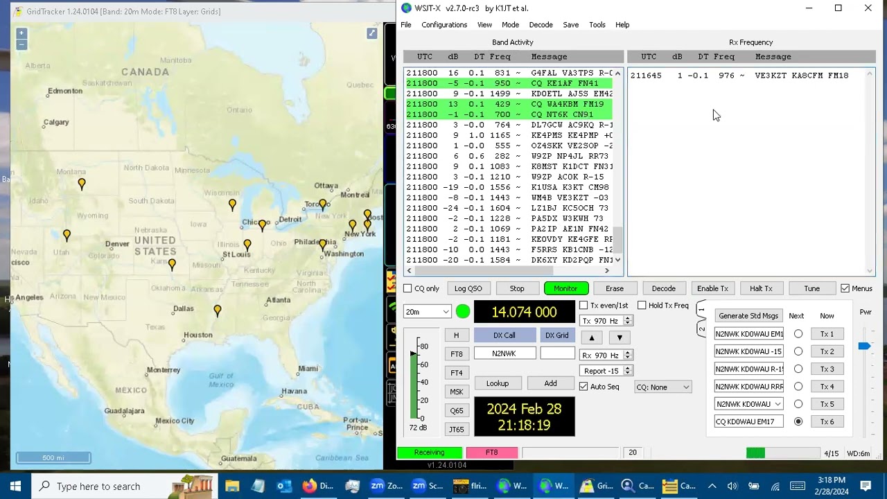The height and width of the screenshot is (499, 887).
Task: Open action center notifications icon
Action: tap(866, 486)
